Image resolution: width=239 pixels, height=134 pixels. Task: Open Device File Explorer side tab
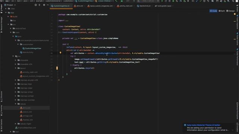coord(238,111)
